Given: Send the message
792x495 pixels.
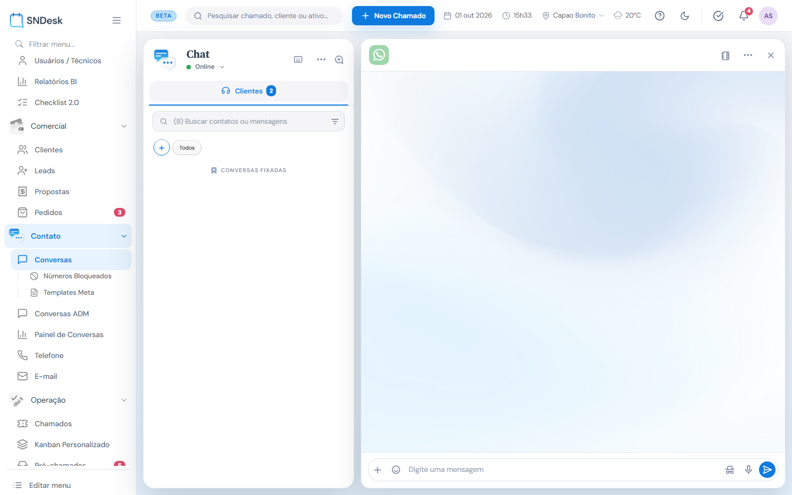Looking at the screenshot, I should point(767,470).
